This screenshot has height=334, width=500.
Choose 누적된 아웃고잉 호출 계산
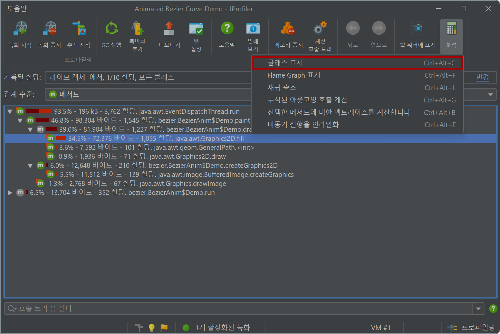tap(357, 100)
